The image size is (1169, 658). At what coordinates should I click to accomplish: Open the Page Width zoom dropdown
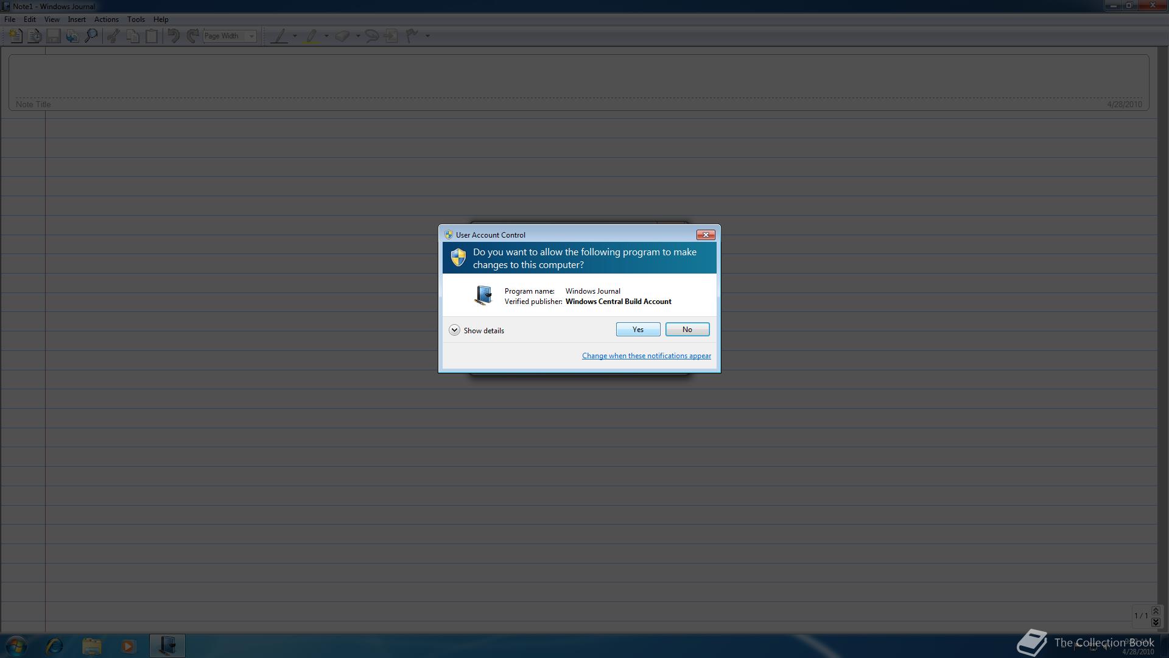click(251, 36)
